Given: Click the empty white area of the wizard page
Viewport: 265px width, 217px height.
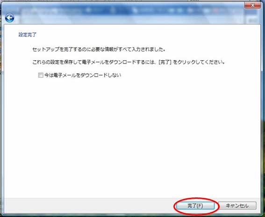Looking at the screenshot, I should (x=132, y=135).
